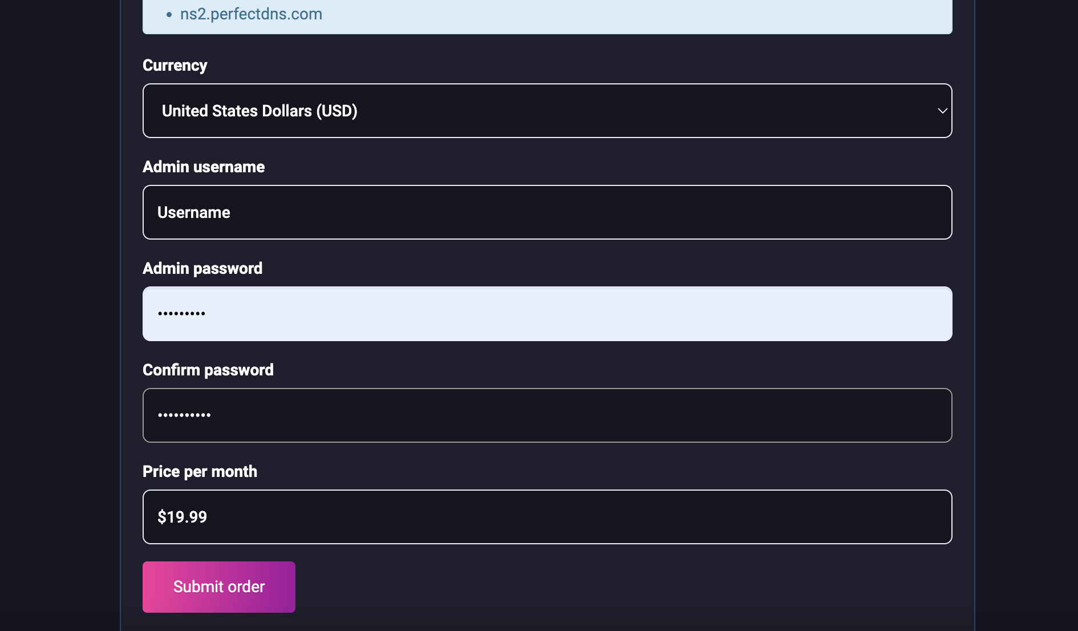Click the $19.99 price value
The image size is (1078, 631).
click(182, 517)
